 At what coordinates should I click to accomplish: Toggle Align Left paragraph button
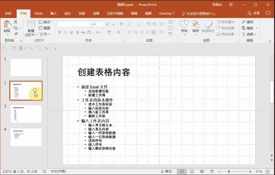click(x=130, y=32)
